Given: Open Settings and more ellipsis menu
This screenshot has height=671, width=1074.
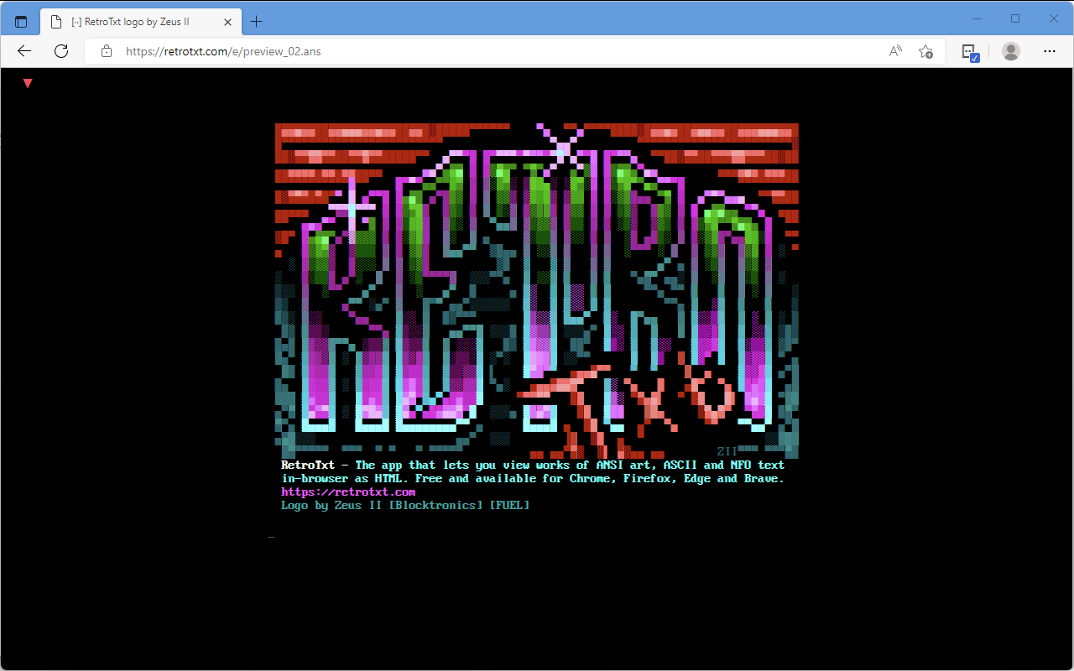Looking at the screenshot, I should [1050, 51].
